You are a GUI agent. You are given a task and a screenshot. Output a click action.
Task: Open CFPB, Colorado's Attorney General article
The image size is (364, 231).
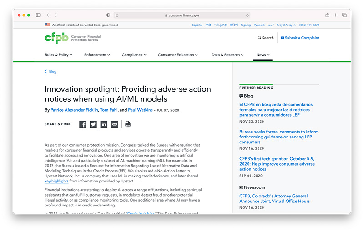274,199
